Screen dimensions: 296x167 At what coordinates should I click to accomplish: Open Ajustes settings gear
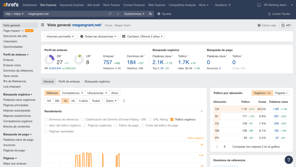point(159,14)
